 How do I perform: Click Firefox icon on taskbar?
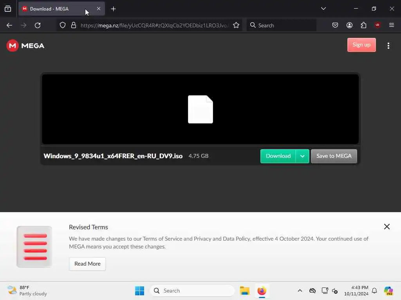(262, 291)
